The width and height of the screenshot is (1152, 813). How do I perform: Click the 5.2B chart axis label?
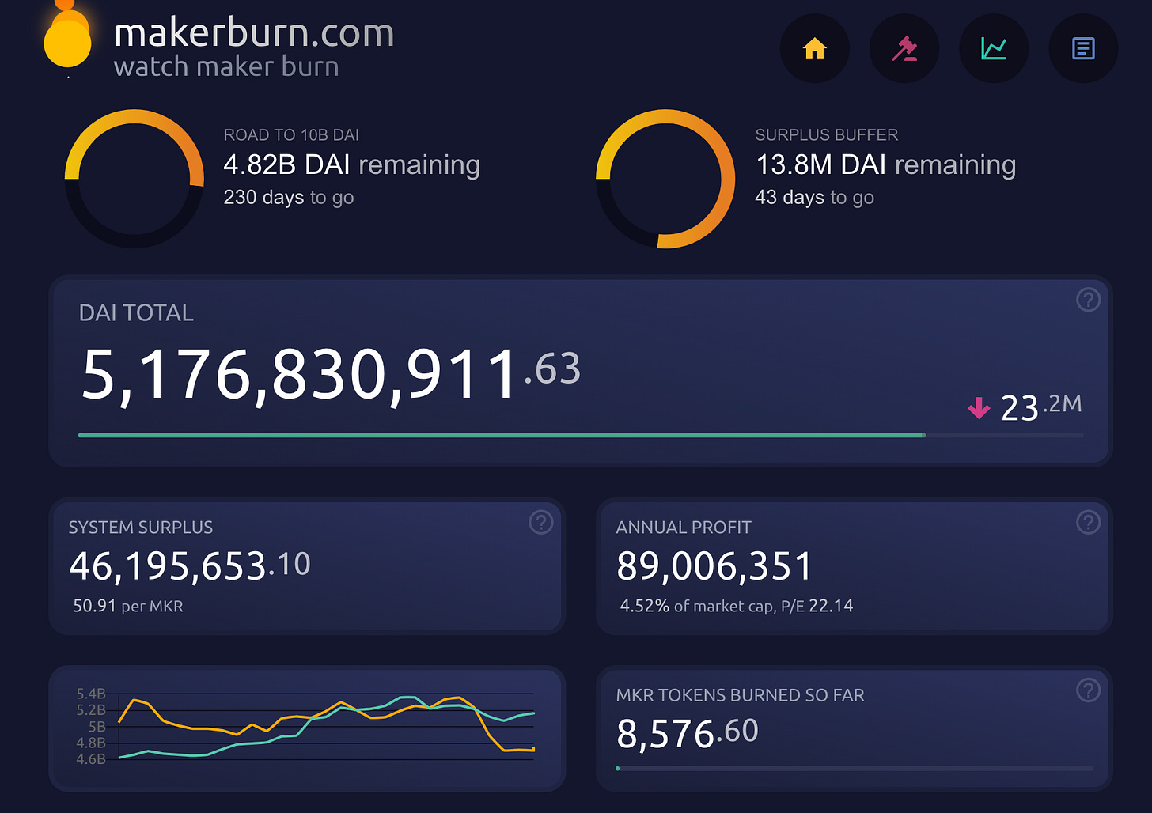click(x=91, y=710)
